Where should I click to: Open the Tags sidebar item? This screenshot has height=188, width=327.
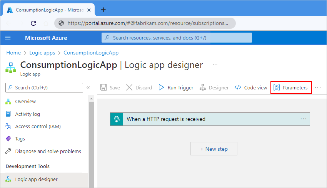coord(20,139)
